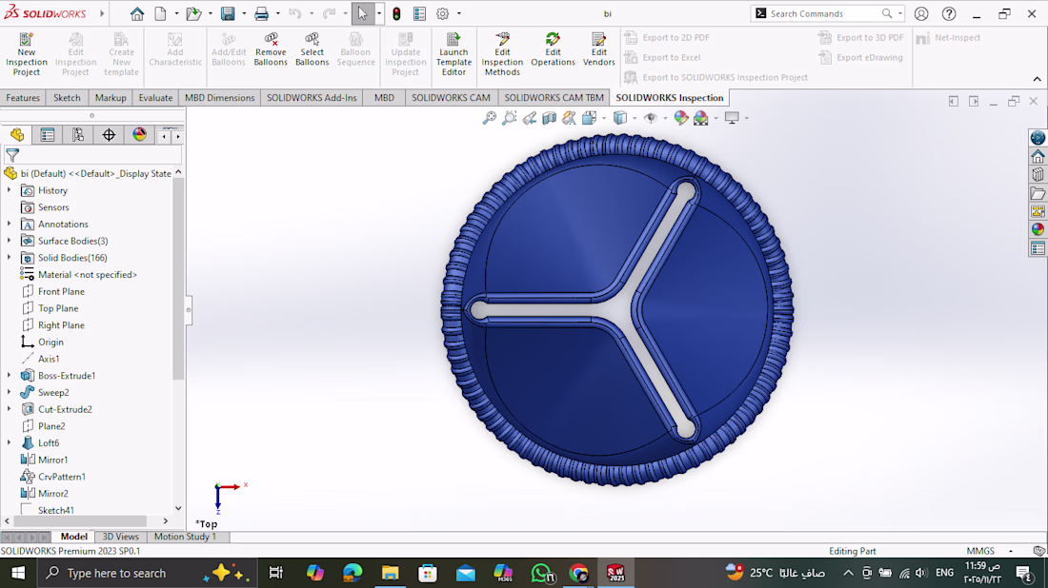
Task: Click the Home icon in top toolbar
Action: [x=137, y=13]
